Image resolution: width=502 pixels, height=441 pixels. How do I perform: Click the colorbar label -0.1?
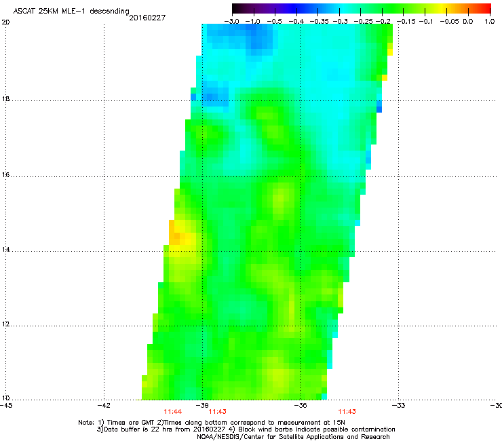(x=426, y=22)
